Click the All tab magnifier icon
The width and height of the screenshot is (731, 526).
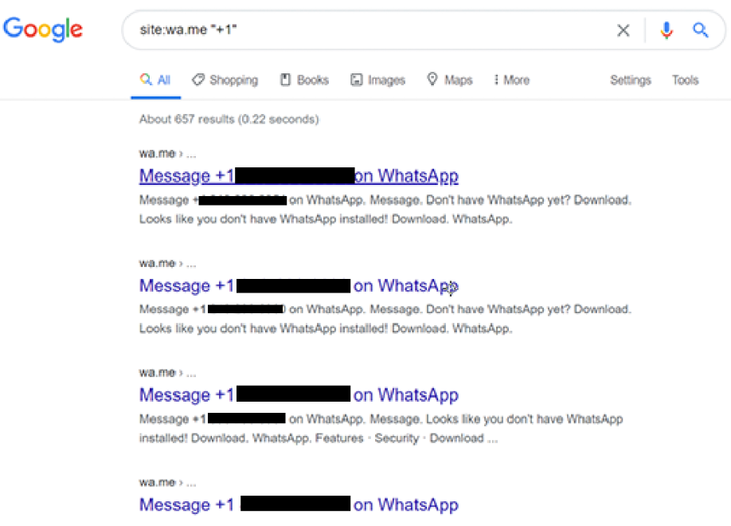146,80
